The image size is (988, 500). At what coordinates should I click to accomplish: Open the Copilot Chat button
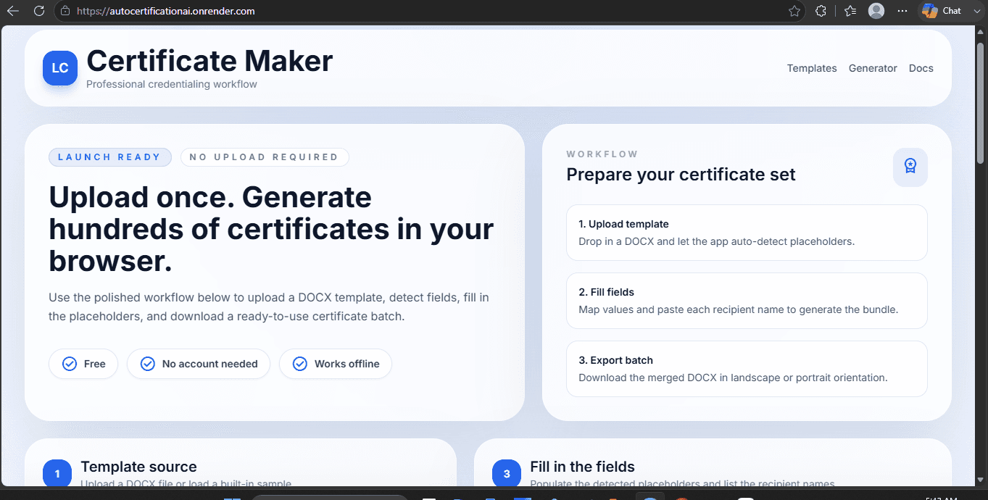pyautogui.click(x=941, y=11)
